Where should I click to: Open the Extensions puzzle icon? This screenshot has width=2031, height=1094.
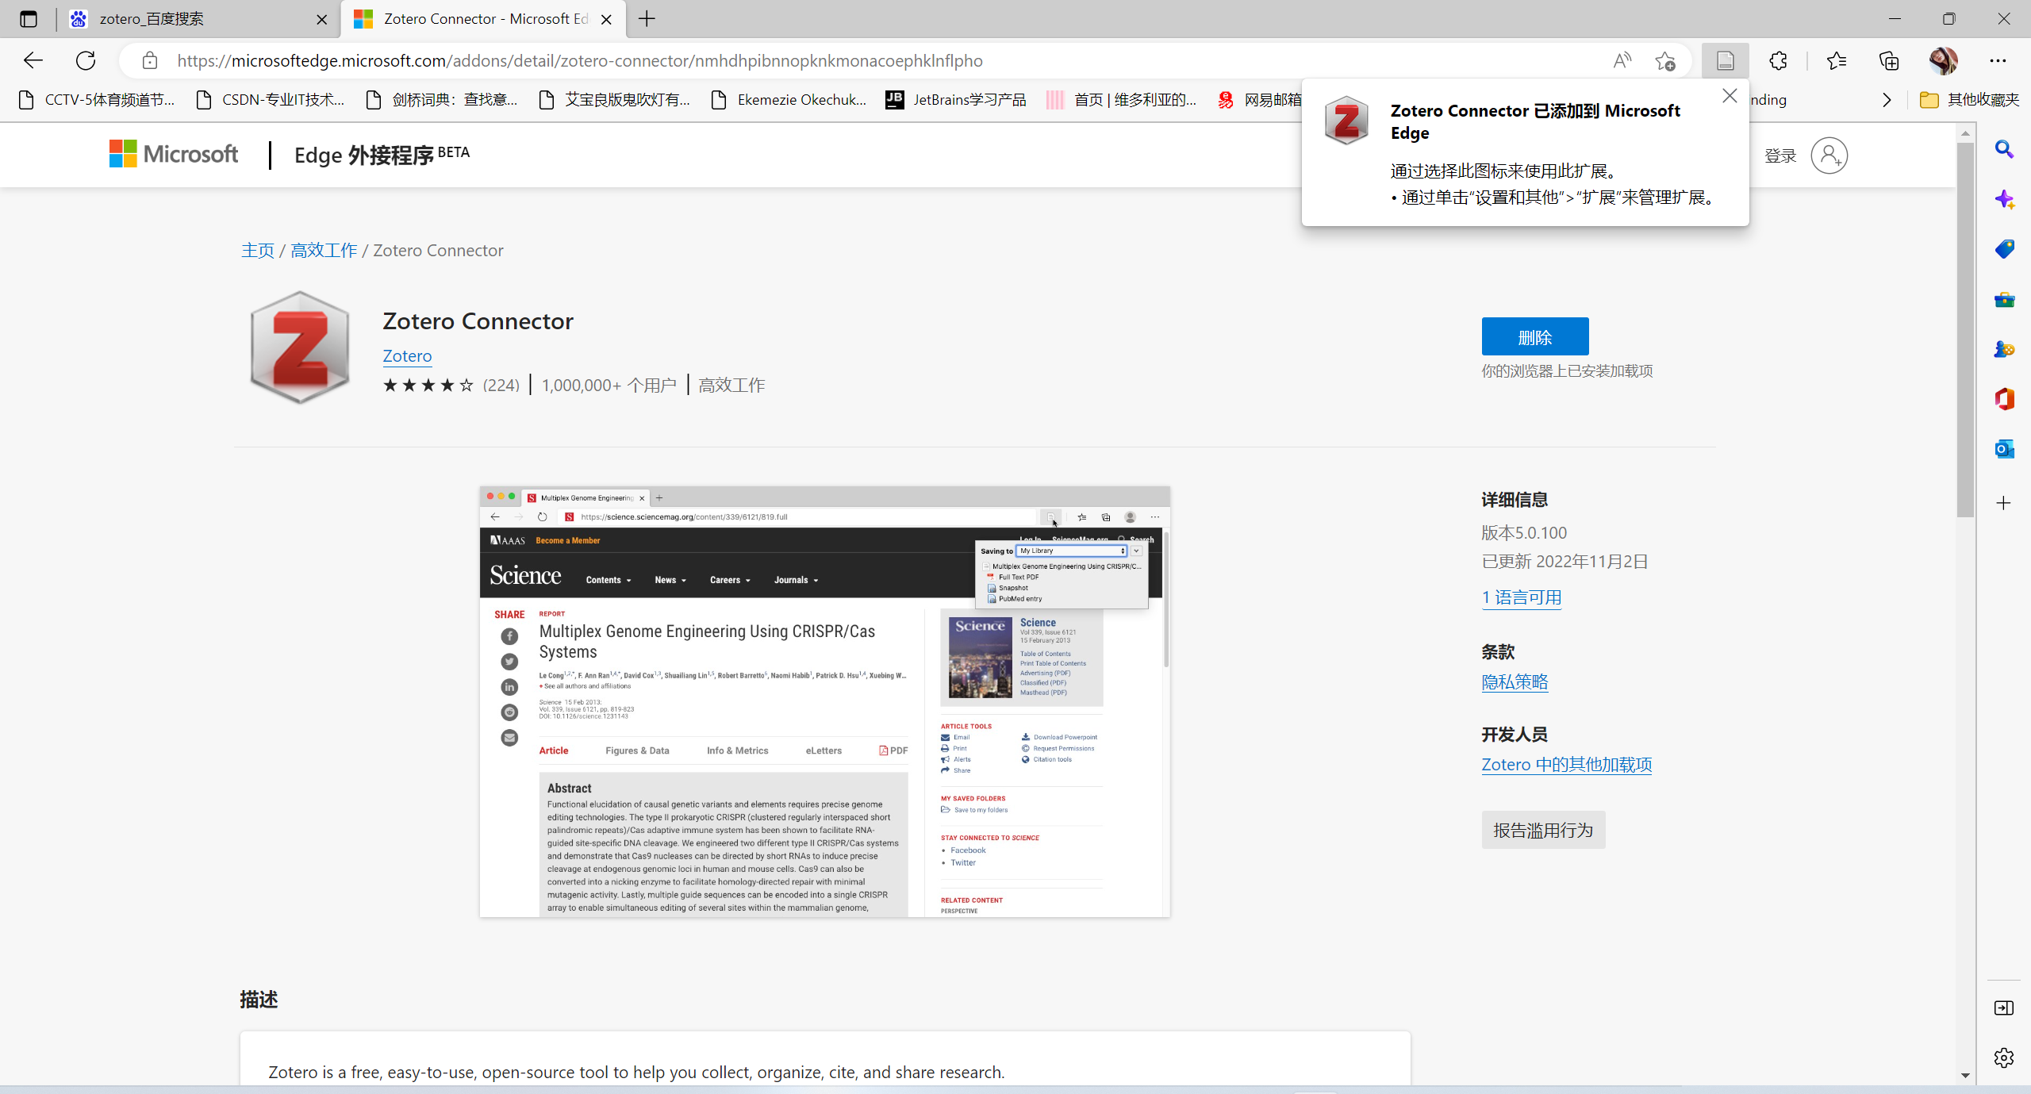point(1778,61)
